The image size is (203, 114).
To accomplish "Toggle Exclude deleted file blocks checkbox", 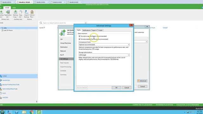I will click(x=80, y=39).
